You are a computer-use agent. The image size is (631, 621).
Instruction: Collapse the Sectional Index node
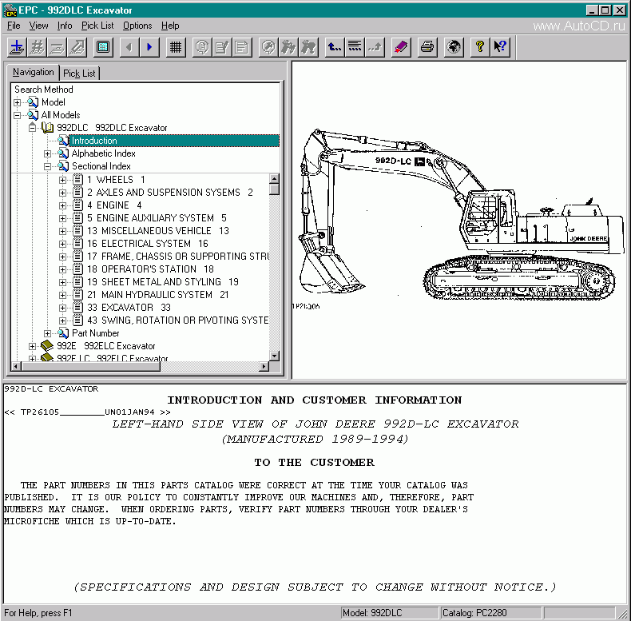47,166
